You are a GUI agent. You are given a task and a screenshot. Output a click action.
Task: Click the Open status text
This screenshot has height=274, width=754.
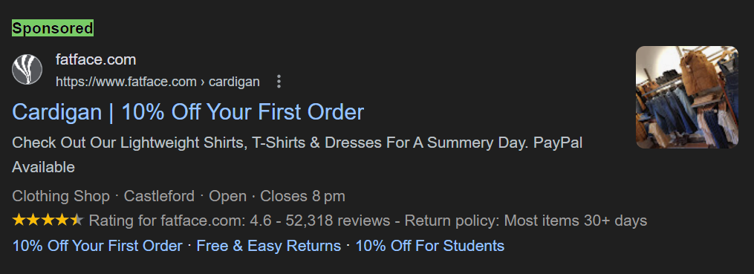tap(227, 196)
